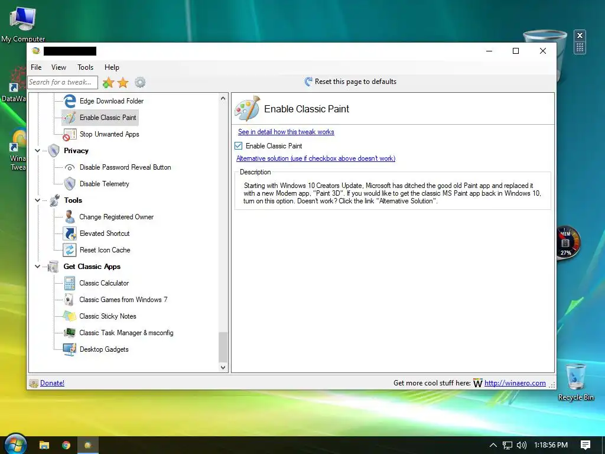Open File Explorer from the taskbar
Image resolution: width=605 pixels, height=454 pixels.
pyautogui.click(x=44, y=445)
